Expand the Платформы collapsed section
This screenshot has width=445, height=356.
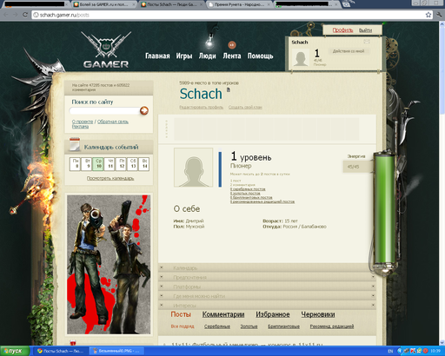[267, 287]
